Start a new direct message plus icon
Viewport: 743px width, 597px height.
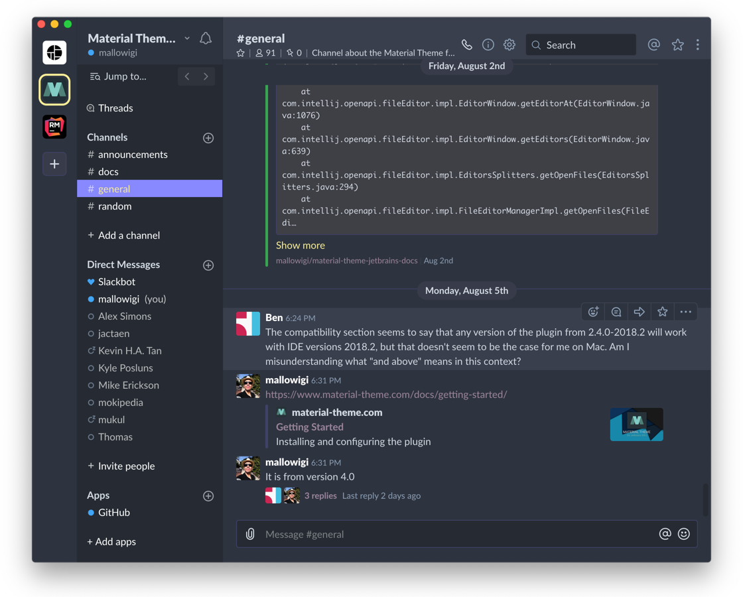pos(208,265)
